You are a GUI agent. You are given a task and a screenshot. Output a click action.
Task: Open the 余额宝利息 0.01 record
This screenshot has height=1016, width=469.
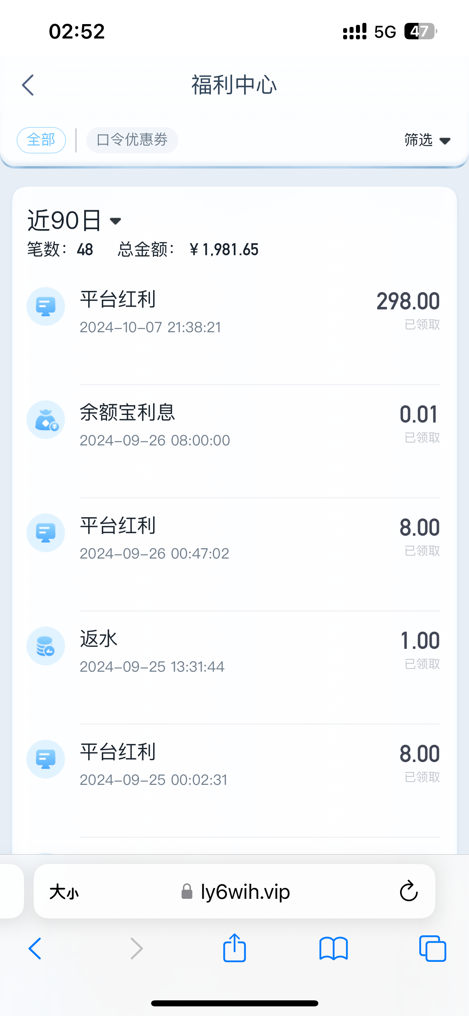point(257,426)
